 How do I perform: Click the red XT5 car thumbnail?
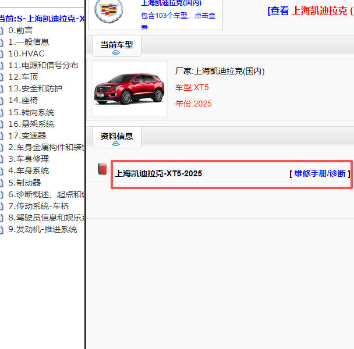point(129,89)
